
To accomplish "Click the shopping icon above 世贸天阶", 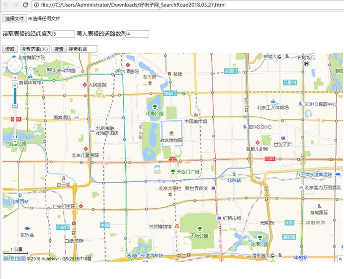I will [x=283, y=138].
